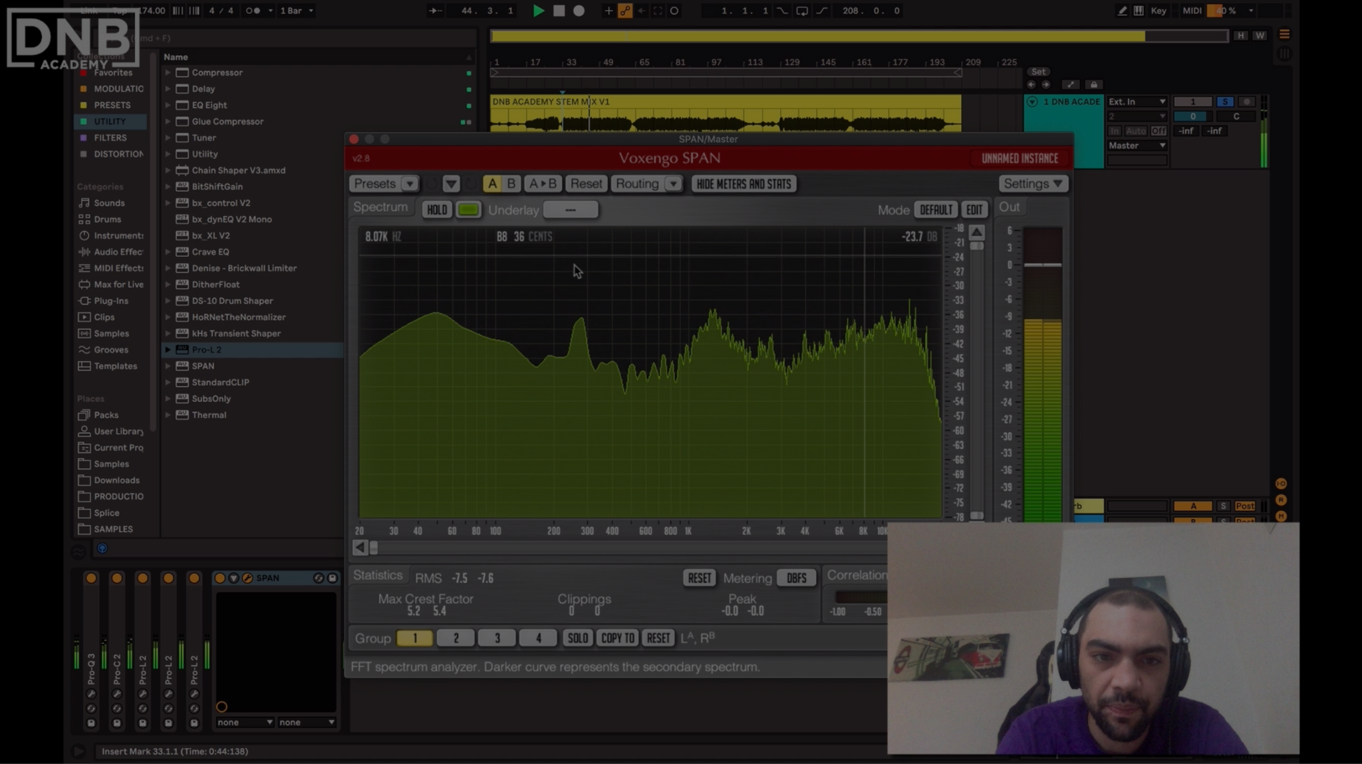Click the transport Stop button
Screen dimensions: 1362x764
click(559, 11)
